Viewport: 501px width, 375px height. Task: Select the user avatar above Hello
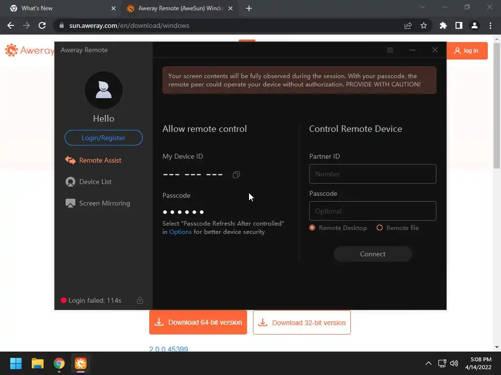click(x=104, y=90)
